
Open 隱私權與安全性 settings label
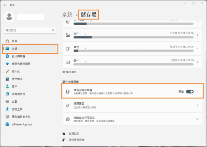(21, 117)
